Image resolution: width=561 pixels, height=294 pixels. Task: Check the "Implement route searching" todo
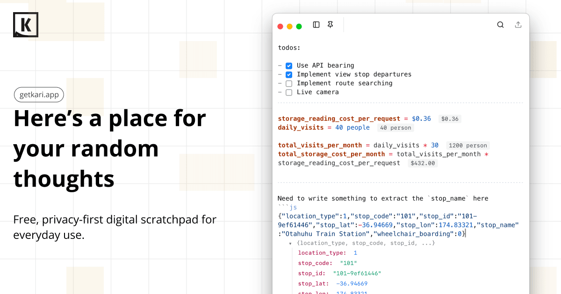coord(289,84)
